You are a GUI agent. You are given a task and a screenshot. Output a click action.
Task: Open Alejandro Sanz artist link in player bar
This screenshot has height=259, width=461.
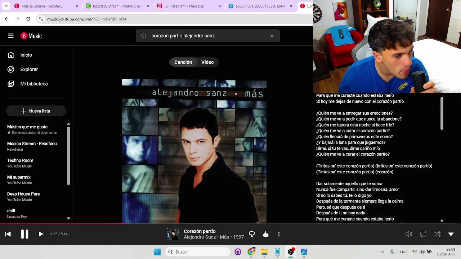pos(200,237)
